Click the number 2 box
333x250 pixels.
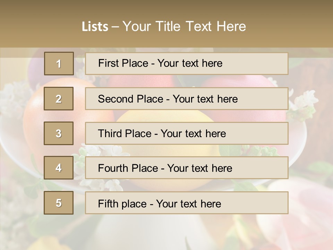[x=59, y=99]
